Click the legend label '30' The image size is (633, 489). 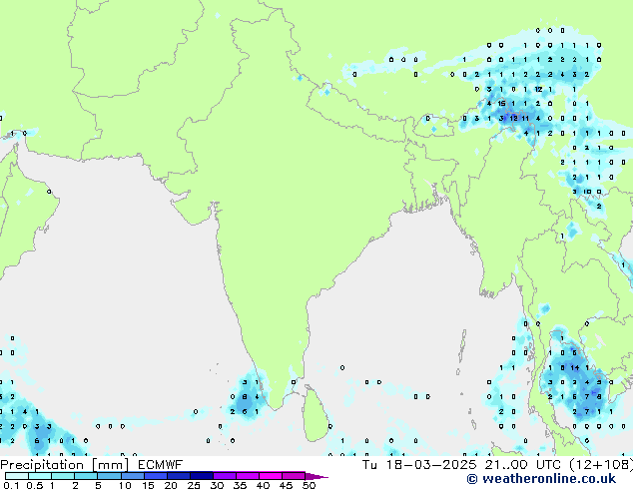pos(217,485)
